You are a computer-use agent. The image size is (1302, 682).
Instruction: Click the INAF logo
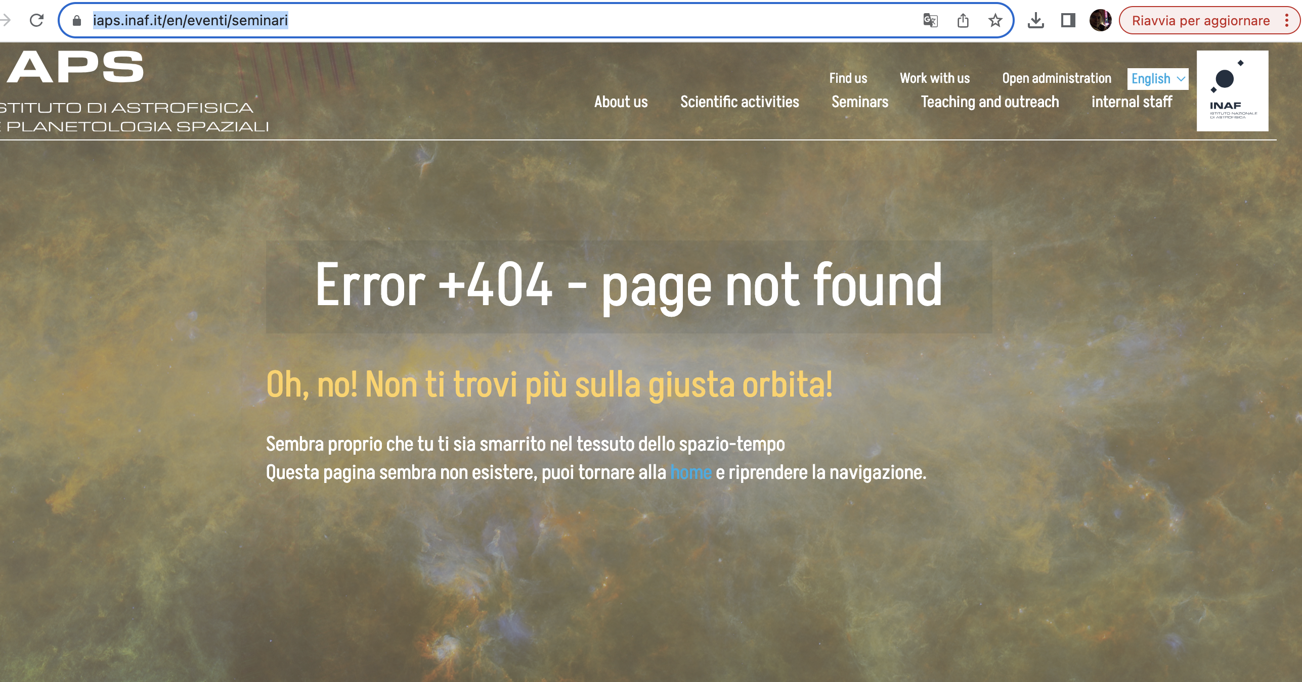point(1232,91)
